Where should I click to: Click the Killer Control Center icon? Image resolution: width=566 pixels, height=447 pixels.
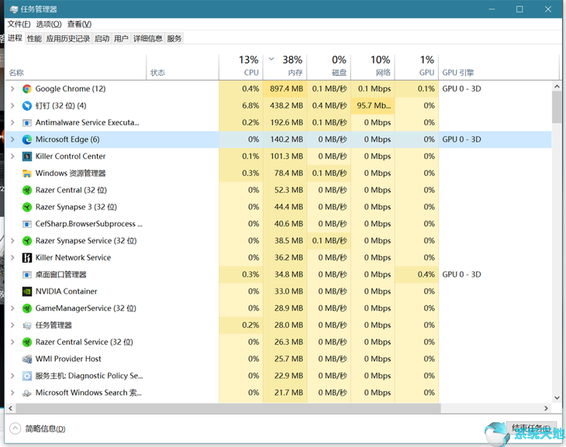[26, 156]
